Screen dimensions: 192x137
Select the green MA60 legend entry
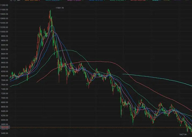[x=118, y=1]
